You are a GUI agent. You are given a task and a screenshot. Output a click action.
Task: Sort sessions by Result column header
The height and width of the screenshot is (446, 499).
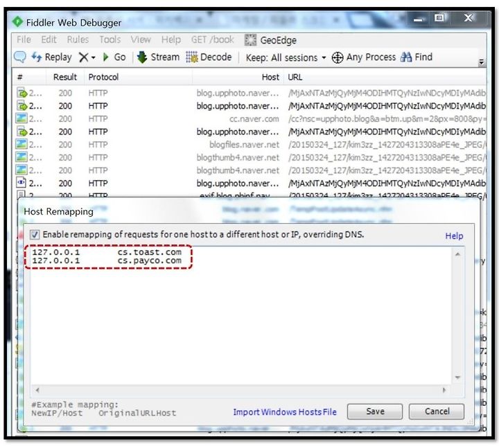(65, 77)
